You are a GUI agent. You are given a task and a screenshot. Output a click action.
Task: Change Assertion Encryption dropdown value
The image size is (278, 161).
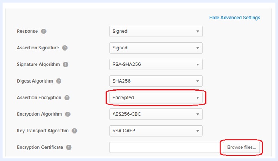tap(156, 97)
